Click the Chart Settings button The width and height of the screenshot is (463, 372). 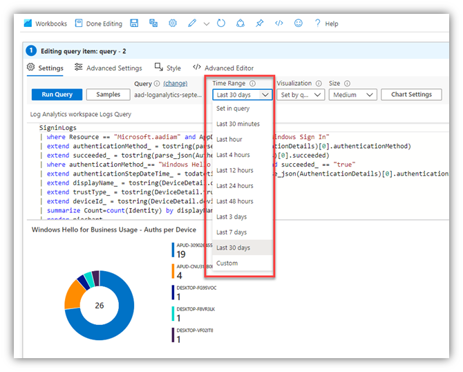click(411, 95)
